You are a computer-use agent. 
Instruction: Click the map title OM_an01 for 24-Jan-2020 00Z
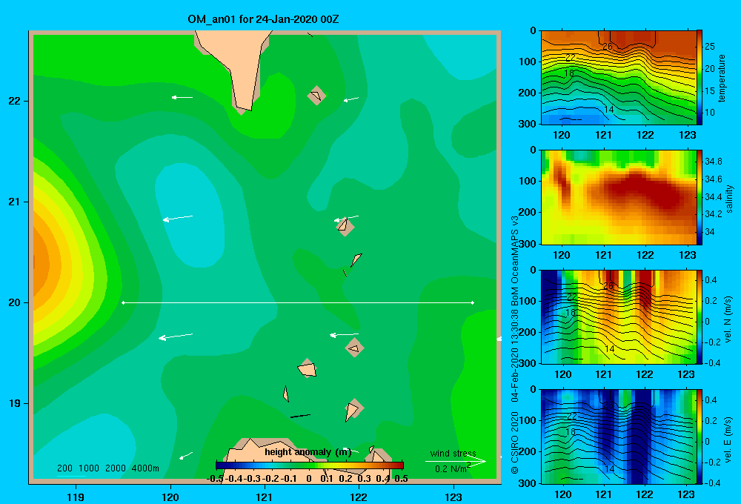(x=263, y=19)
